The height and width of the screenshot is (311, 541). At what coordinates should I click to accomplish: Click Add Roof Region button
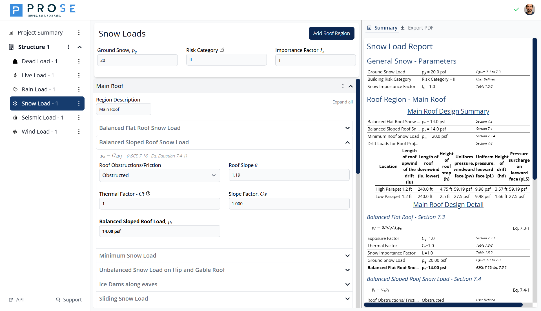pyautogui.click(x=331, y=33)
